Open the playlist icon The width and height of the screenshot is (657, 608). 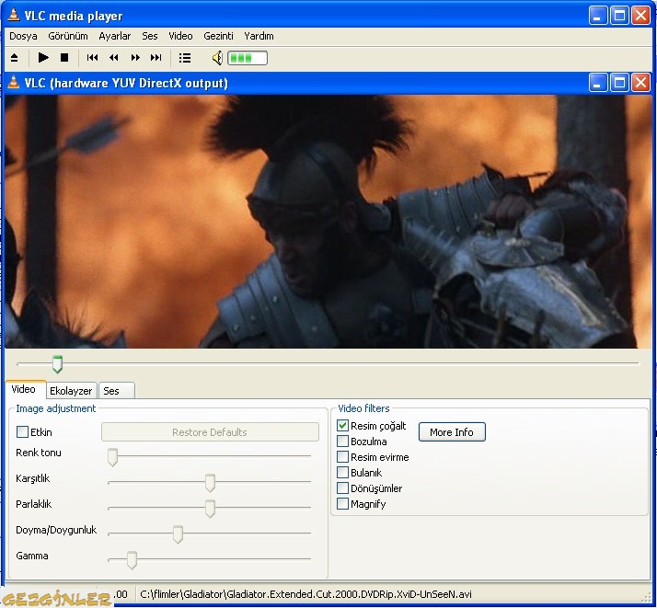[x=185, y=58]
